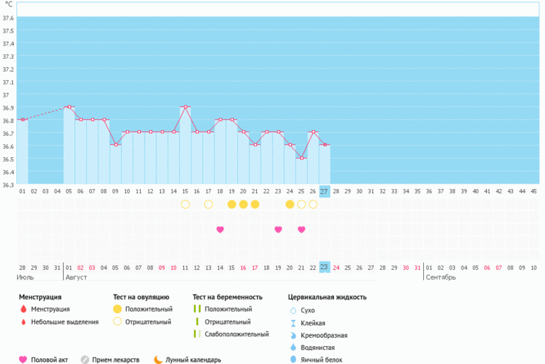Click the Водянистая cervical fluid icon
The height and width of the screenshot is (364, 545).
pos(293,347)
